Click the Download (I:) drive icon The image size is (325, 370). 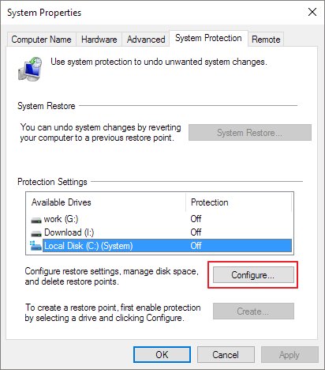(x=36, y=233)
